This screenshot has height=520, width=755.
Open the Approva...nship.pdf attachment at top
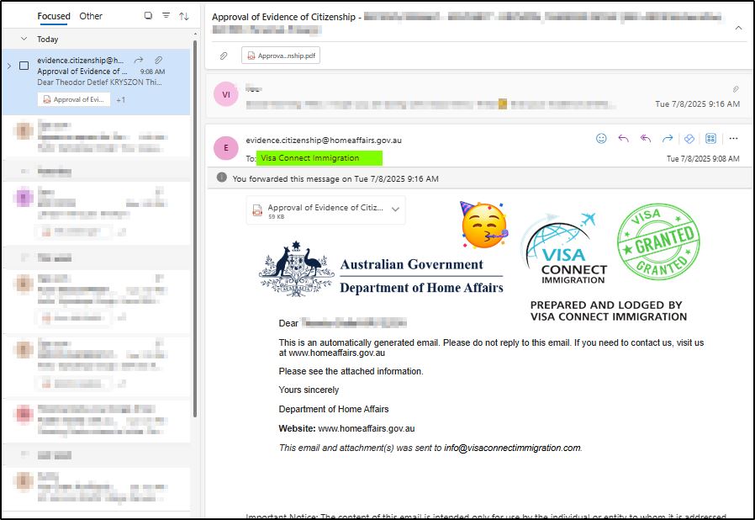click(x=281, y=56)
